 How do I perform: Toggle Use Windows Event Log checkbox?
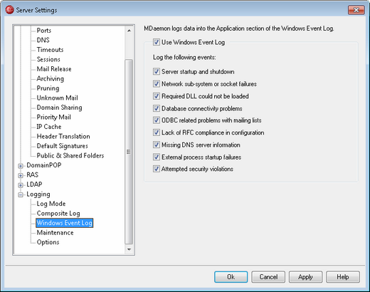(x=157, y=42)
